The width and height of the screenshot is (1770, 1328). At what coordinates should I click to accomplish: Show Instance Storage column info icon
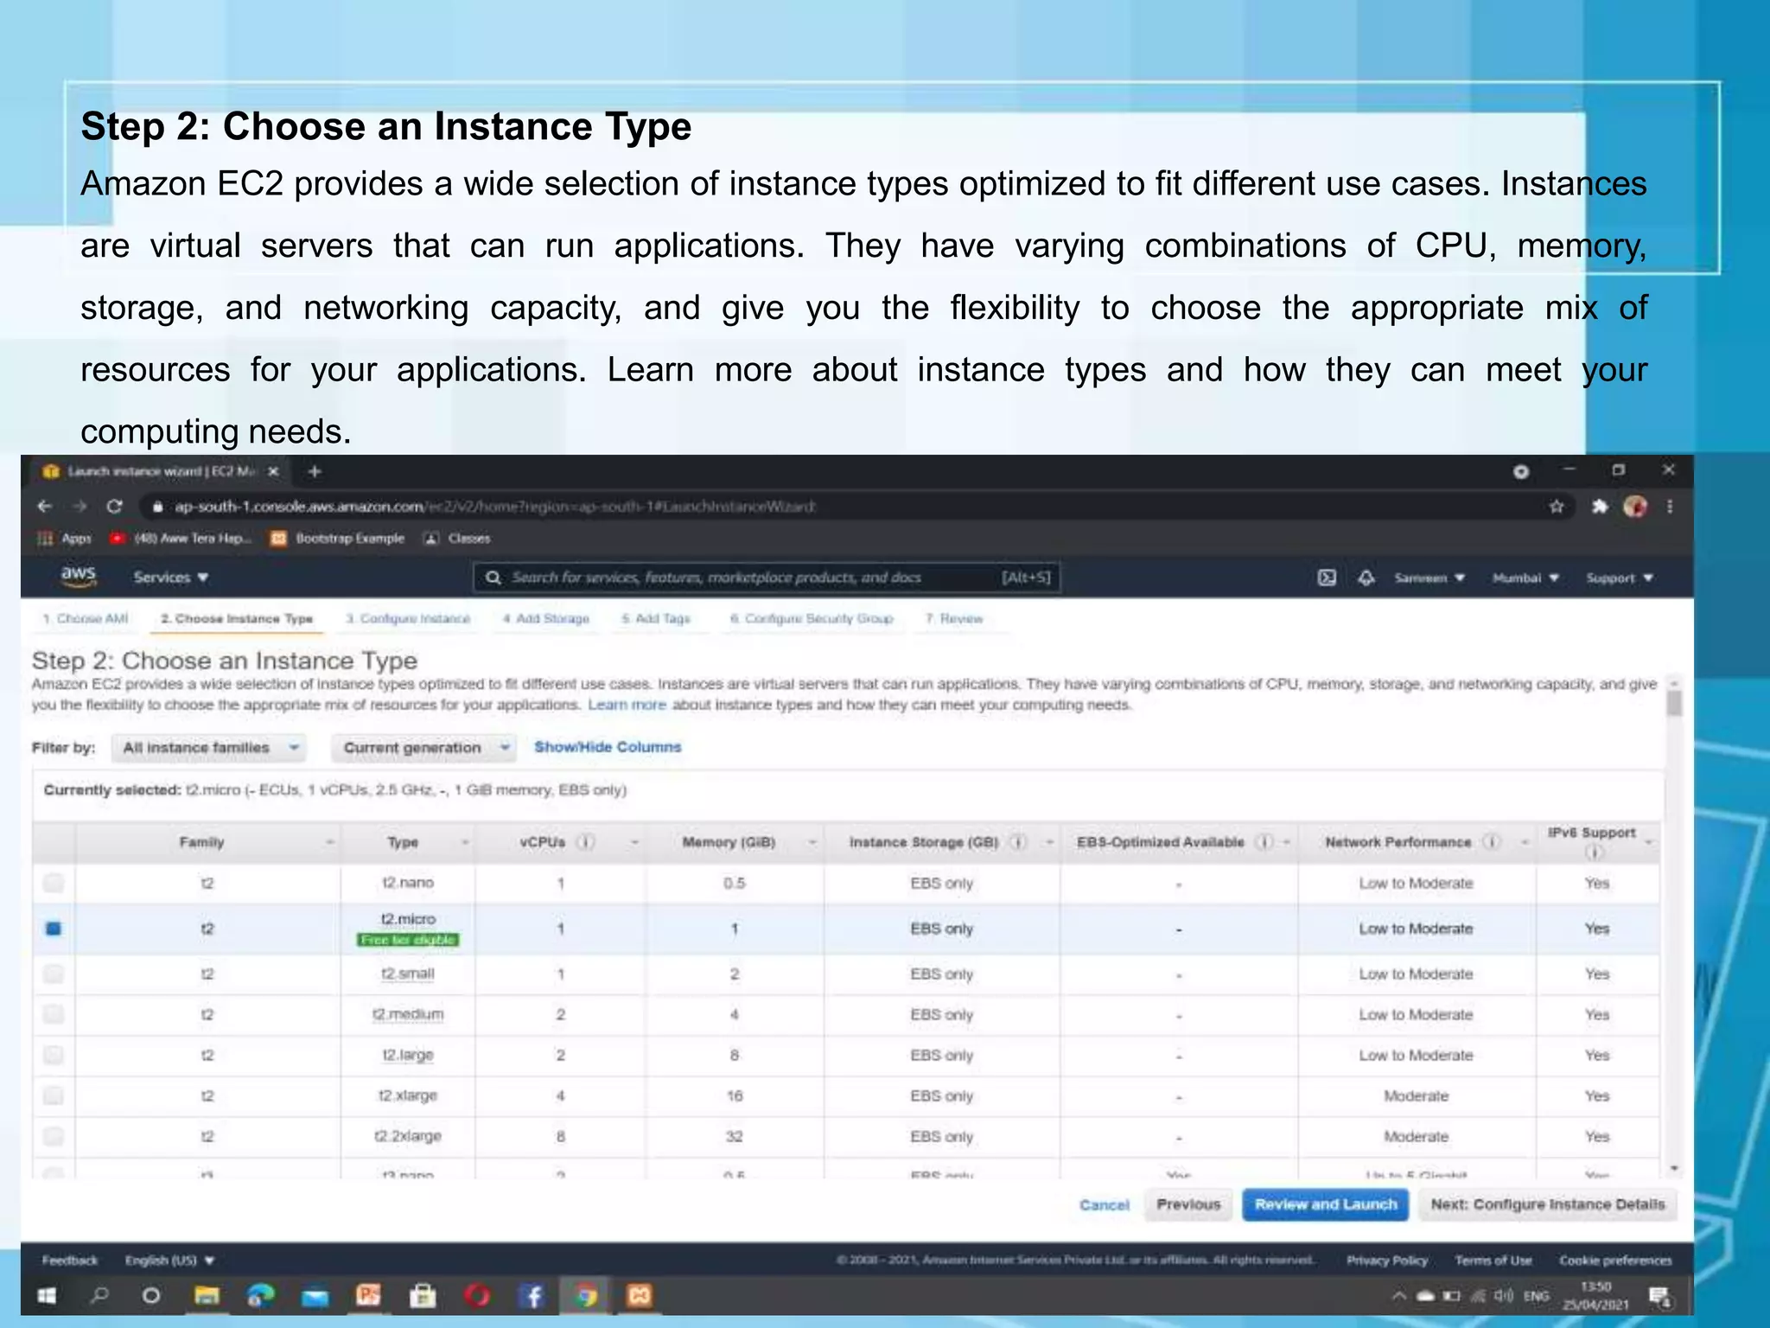(x=1018, y=842)
